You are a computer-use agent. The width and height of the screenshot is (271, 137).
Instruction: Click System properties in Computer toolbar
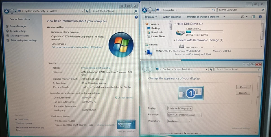point(172,17)
